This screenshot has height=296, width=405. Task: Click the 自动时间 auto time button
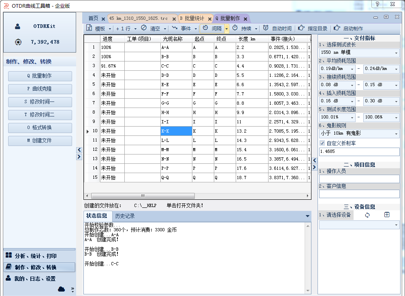click(277, 29)
